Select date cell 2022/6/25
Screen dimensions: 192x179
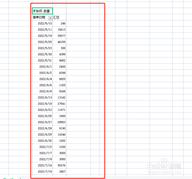pyautogui.click(x=42, y=116)
